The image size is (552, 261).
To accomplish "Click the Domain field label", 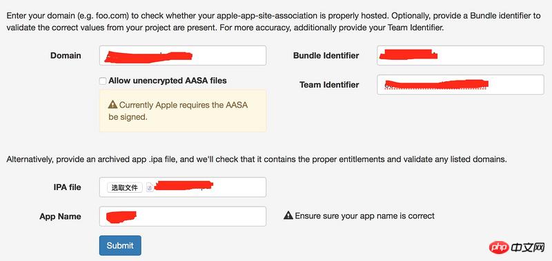I will (x=66, y=56).
